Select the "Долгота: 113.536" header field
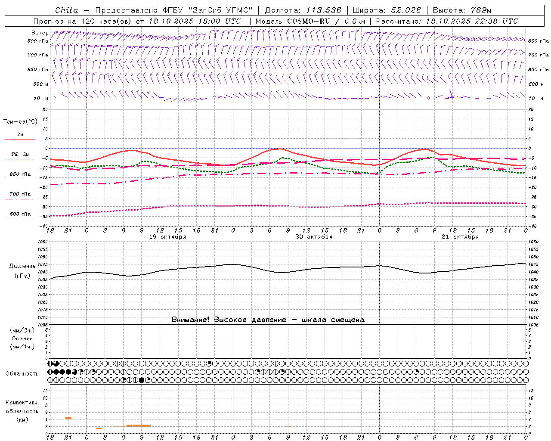 tap(303, 10)
